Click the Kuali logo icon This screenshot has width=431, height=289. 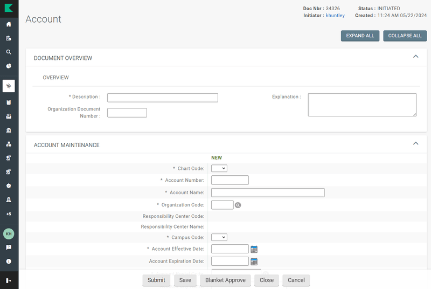click(x=9, y=8)
